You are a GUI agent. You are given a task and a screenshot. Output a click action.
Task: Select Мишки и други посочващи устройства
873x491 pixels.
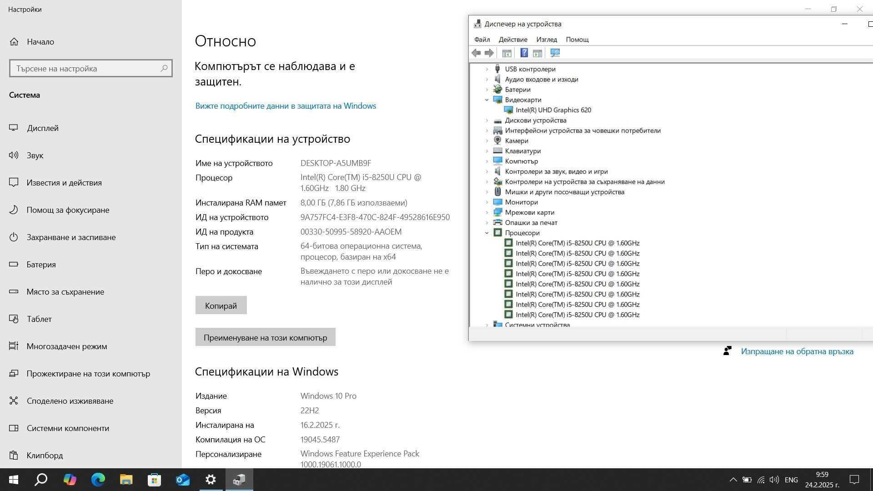click(x=565, y=192)
